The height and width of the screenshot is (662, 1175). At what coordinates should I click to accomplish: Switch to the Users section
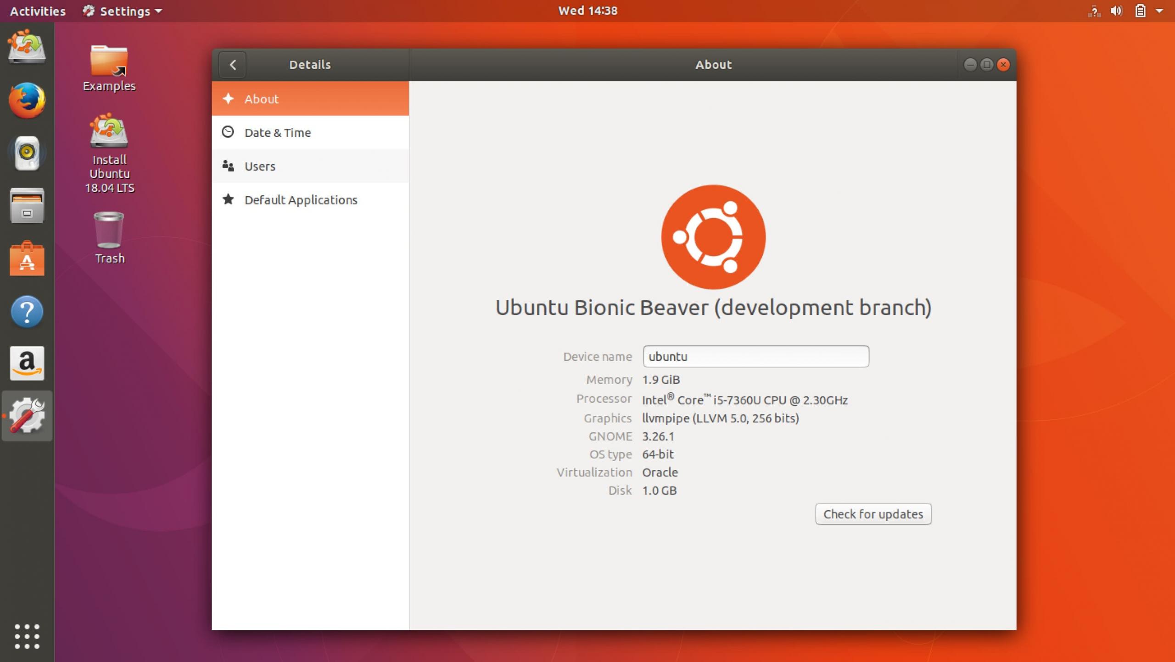[x=259, y=166]
